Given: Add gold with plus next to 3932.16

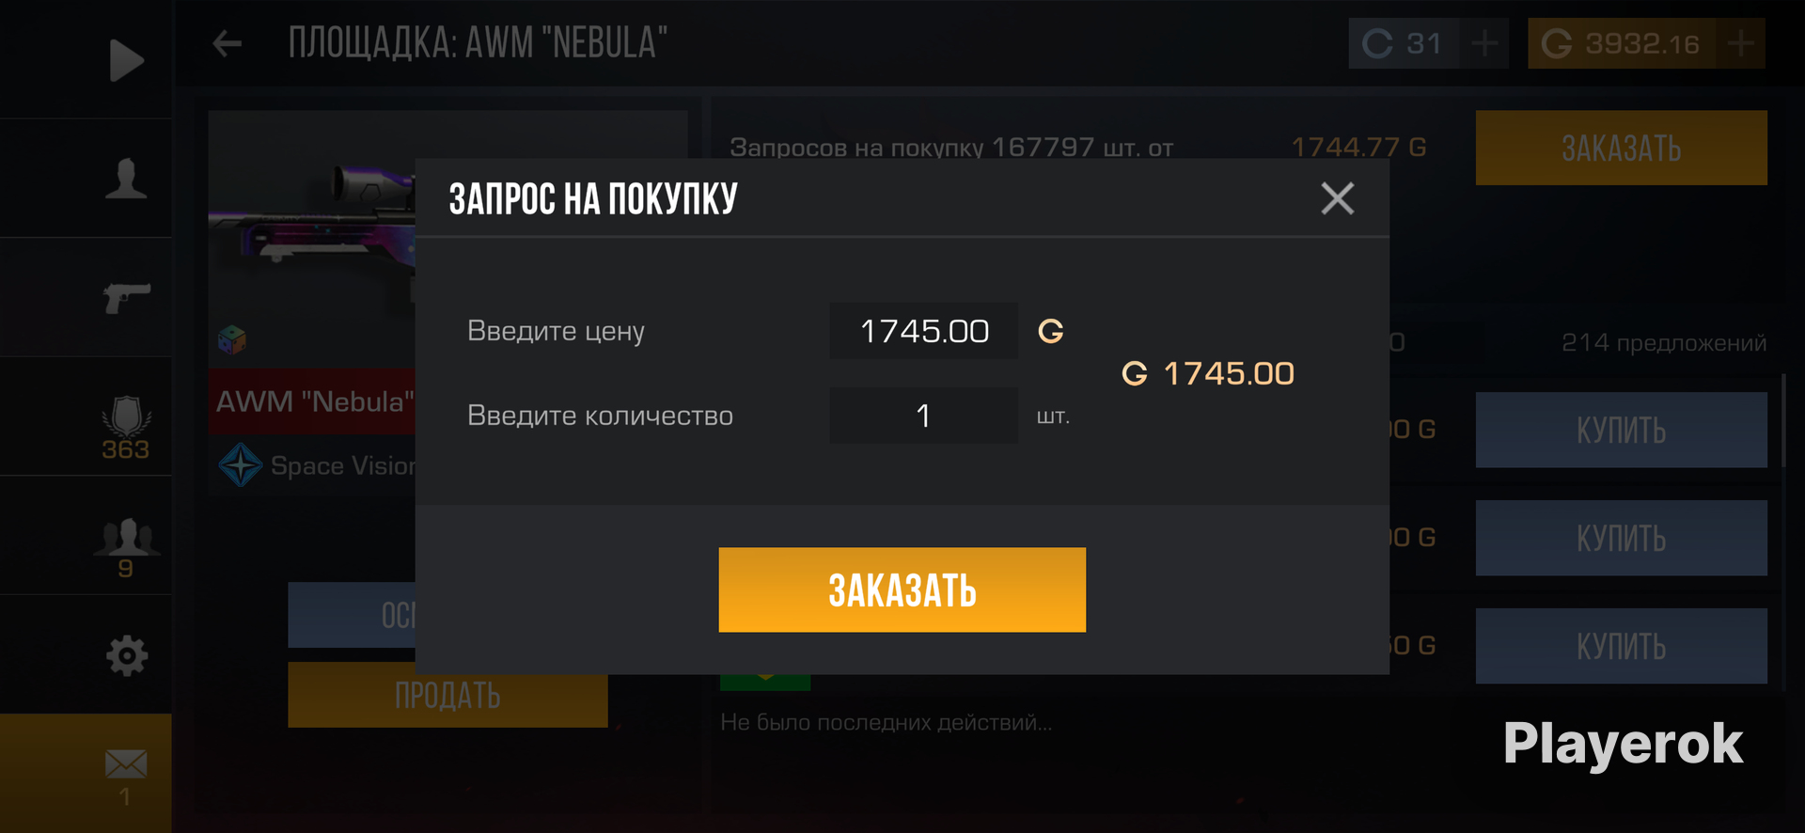Looking at the screenshot, I should point(1740,43).
